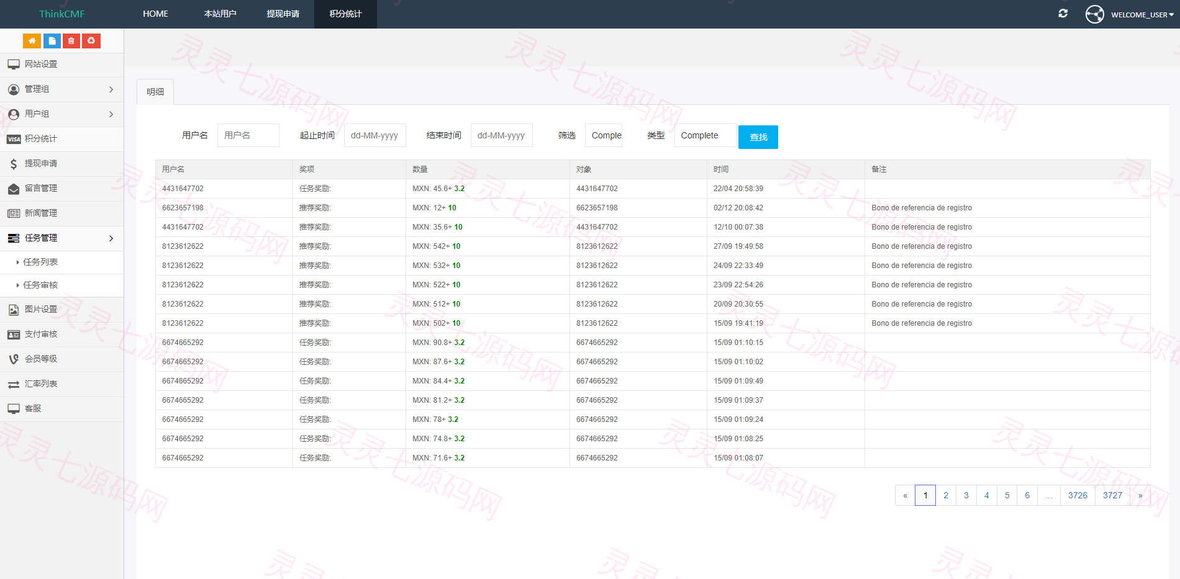Click the image icon beside 图片设置

pos(14,310)
